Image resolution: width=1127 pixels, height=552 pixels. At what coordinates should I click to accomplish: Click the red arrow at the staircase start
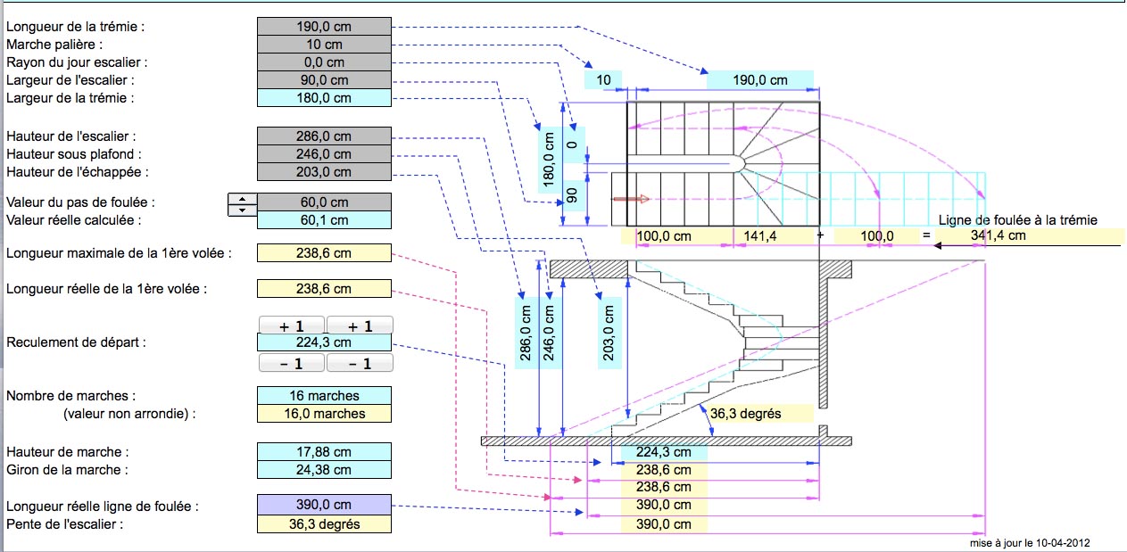[630, 199]
